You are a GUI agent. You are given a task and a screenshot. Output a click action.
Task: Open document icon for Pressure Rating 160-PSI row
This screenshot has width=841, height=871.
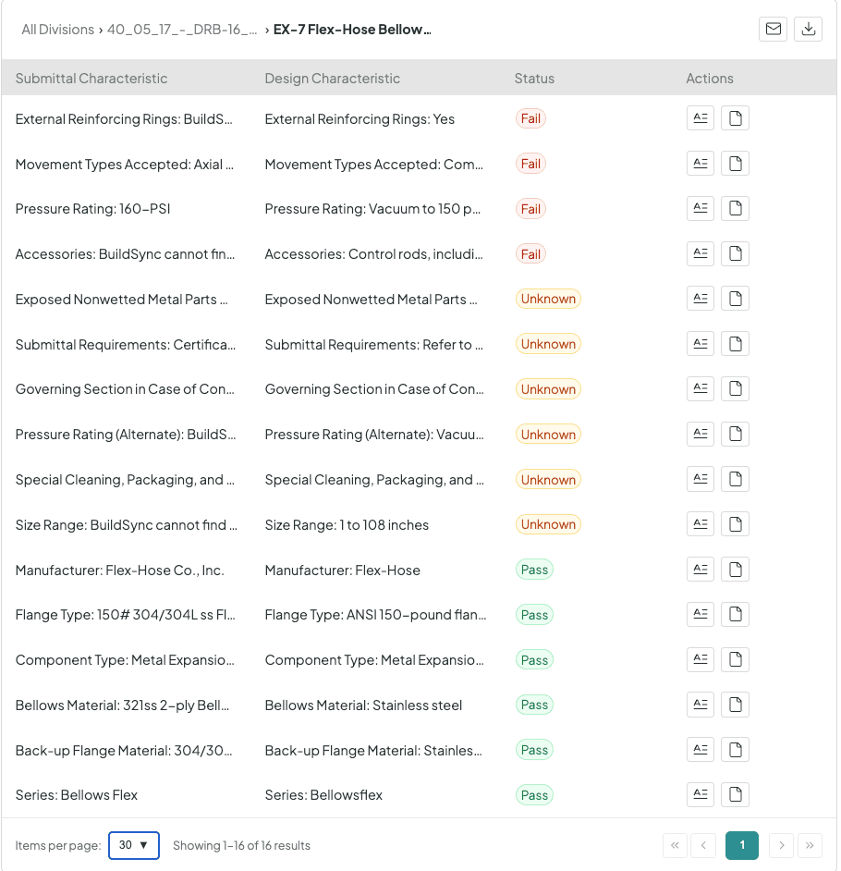[x=735, y=208]
